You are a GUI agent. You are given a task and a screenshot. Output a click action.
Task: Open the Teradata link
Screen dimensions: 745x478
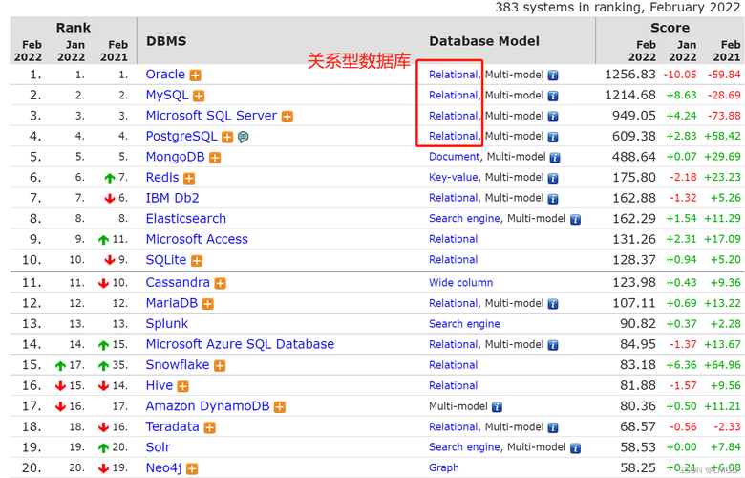[x=173, y=426]
